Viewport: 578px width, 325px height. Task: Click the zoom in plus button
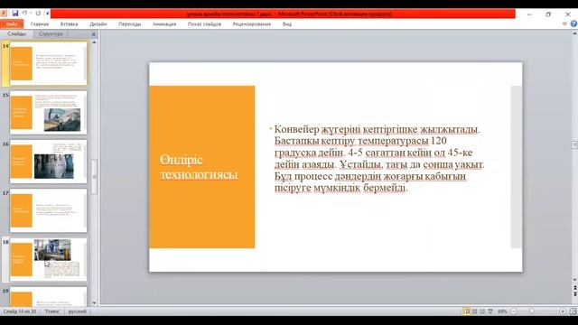pos(563,311)
